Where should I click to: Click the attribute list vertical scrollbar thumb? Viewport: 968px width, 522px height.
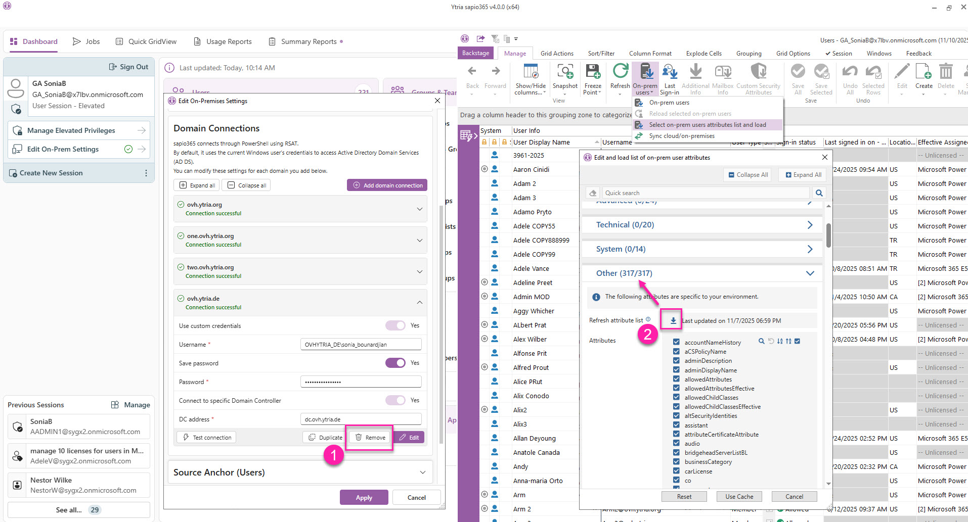coord(828,235)
